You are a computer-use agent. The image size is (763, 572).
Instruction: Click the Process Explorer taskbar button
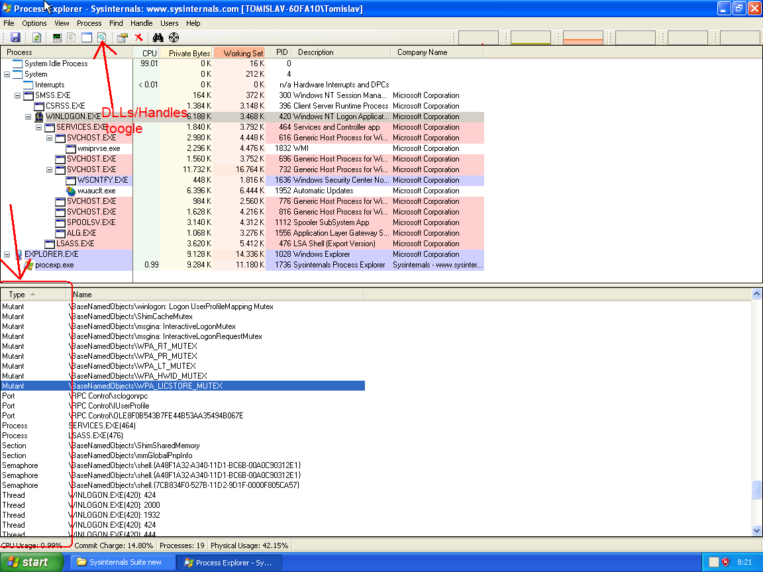pos(229,563)
